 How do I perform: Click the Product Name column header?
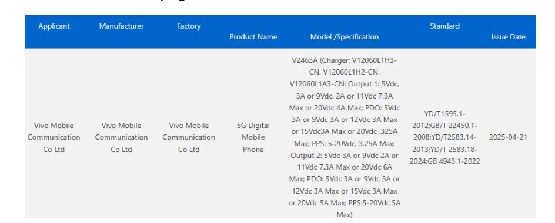click(253, 37)
